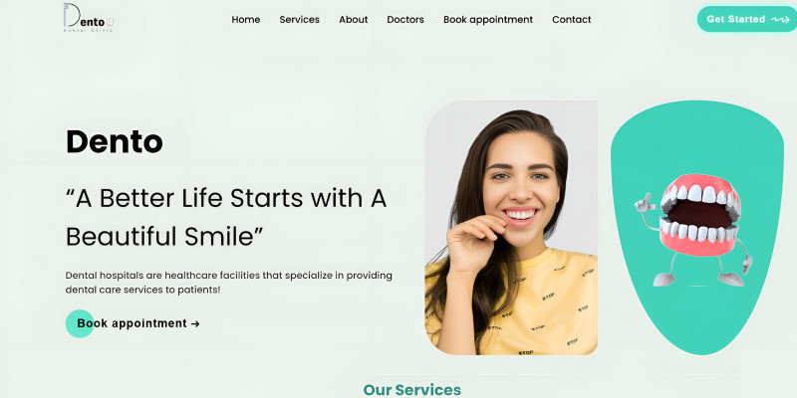Click the Dental Clinic subtitle under logo
Screen dimensions: 797x398
[x=89, y=31]
